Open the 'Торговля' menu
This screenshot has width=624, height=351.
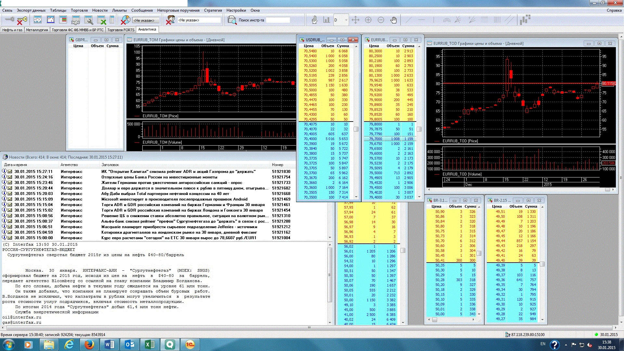point(79,10)
